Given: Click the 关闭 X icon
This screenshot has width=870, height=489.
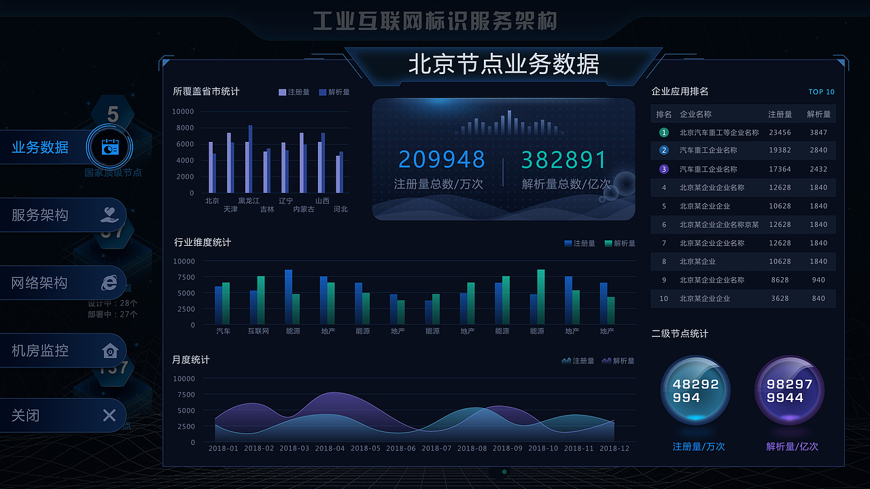Looking at the screenshot, I should pos(109,415).
